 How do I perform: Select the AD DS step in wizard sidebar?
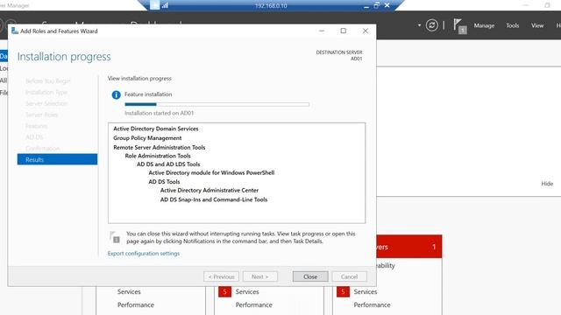click(x=34, y=137)
